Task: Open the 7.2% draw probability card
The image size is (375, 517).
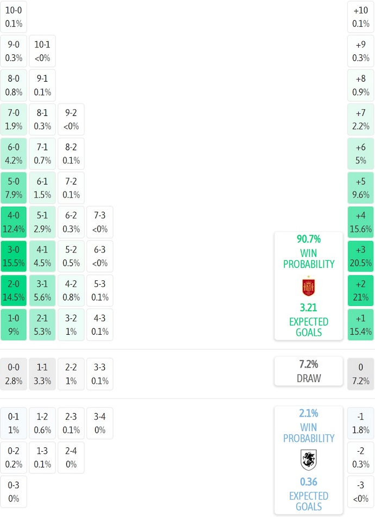Action: (x=308, y=371)
